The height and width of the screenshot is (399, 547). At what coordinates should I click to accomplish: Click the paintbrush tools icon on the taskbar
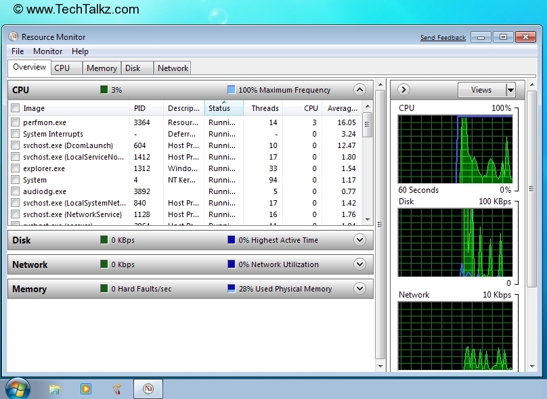click(x=116, y=389)
